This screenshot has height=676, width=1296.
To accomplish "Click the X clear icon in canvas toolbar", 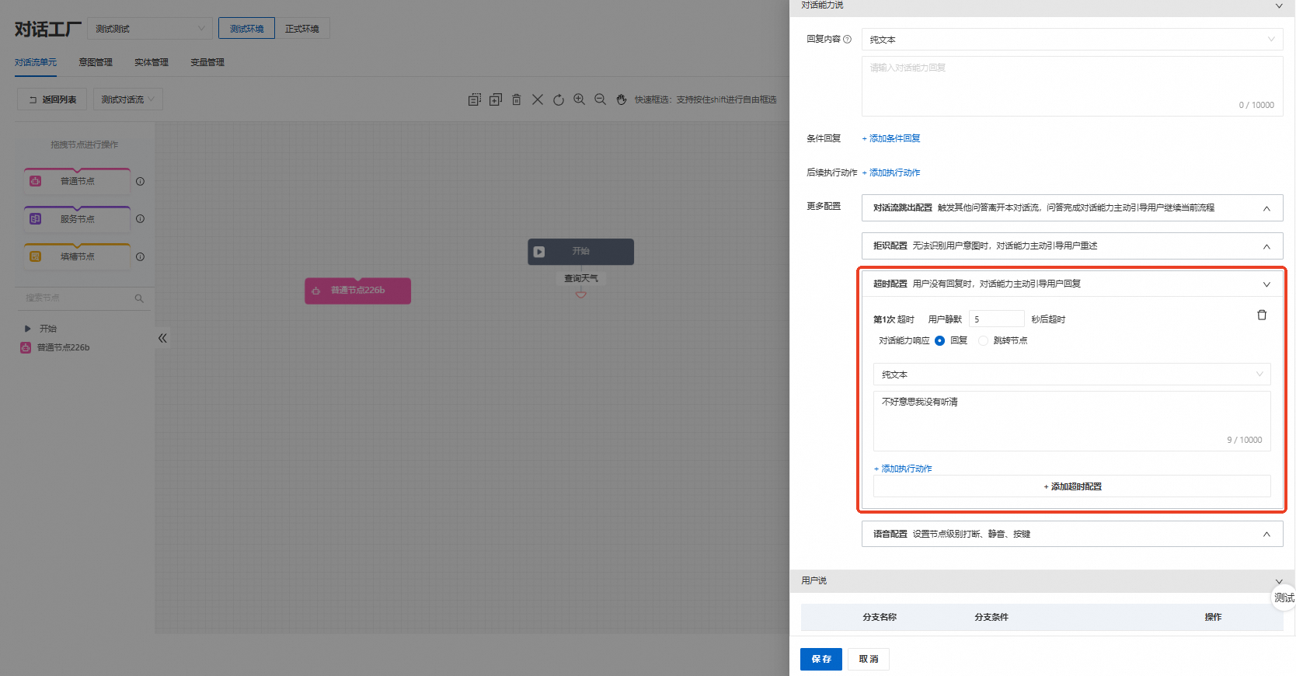I will 537,99.
